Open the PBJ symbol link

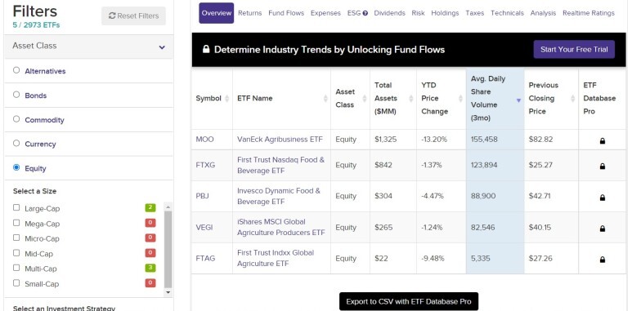[x=202, y=196]
